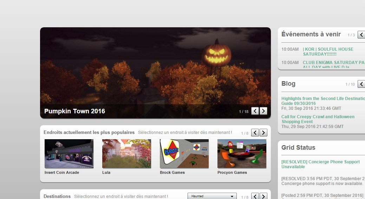Show previous page of popular places
The image size is (365, 199).
255,133
